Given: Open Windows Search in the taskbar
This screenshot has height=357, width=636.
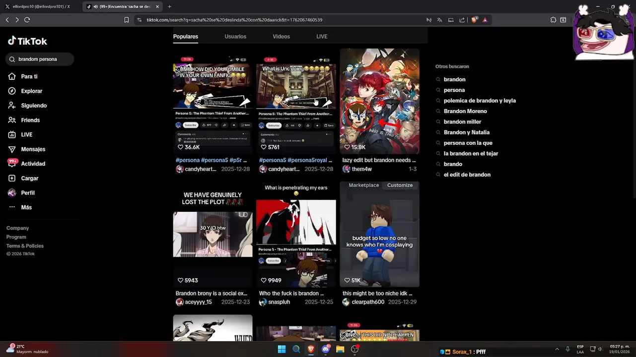Looking at the screenshot, I should point(296,349).
